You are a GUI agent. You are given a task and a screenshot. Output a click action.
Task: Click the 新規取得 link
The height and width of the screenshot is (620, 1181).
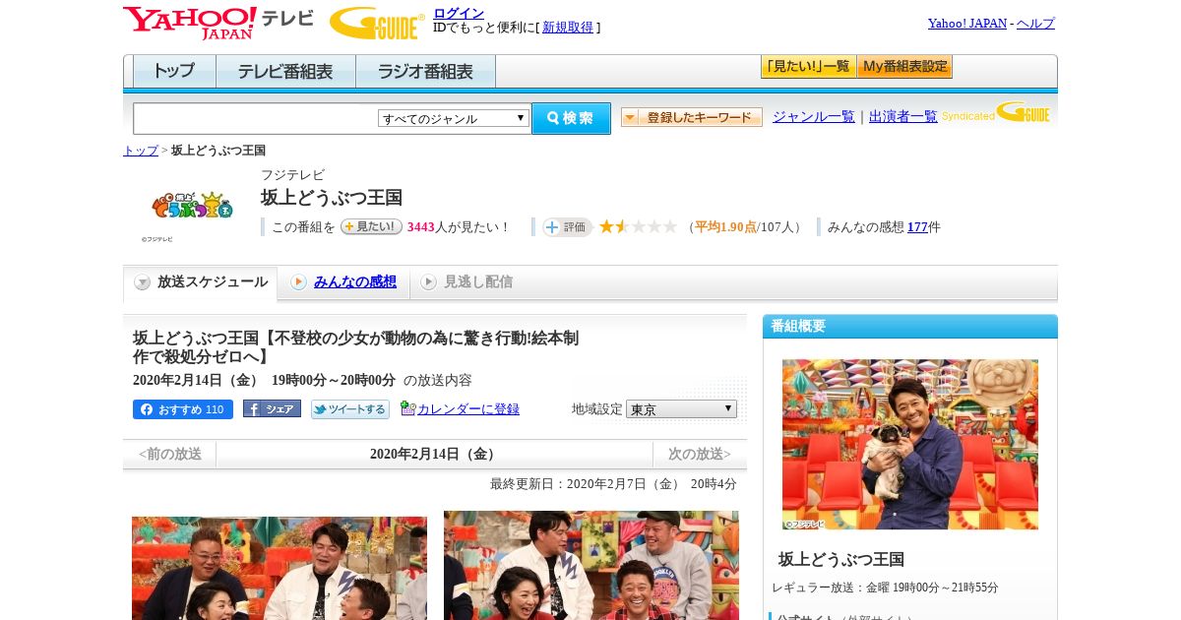pyautogui.click(x=568, y=28)
